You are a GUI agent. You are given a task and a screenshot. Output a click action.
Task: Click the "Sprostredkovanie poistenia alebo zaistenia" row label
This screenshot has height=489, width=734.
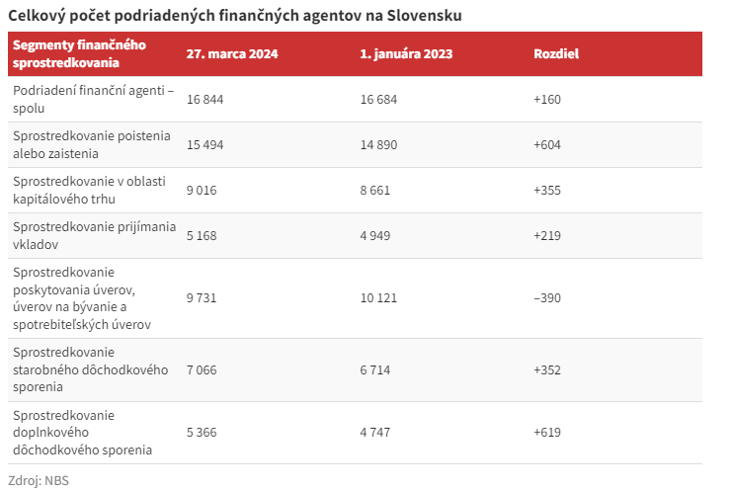click(92, 144)
